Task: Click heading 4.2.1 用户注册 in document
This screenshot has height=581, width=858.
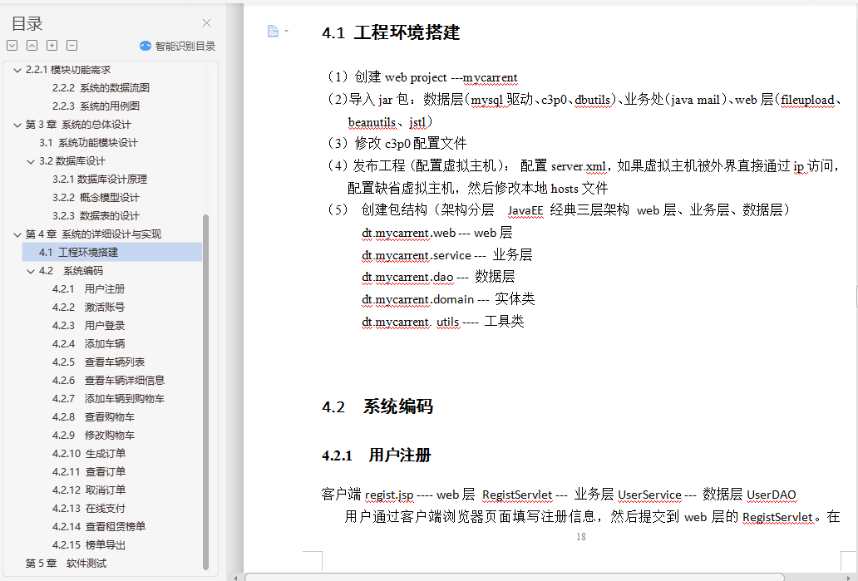Action: [x=377, y=455]
